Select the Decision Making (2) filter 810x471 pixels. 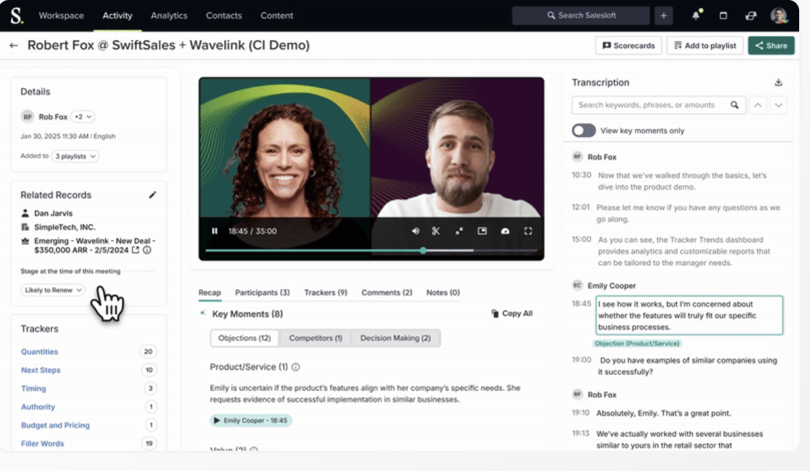(x=395, y=338)
